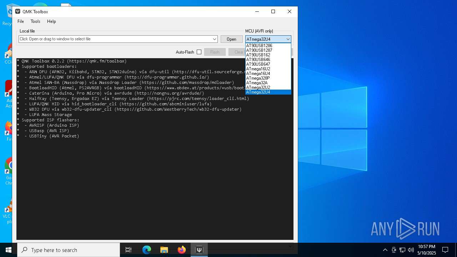Launch Microsoft Edge from taskbar
This screenshot has width=457, height=257.
click(x=147, y=250)
